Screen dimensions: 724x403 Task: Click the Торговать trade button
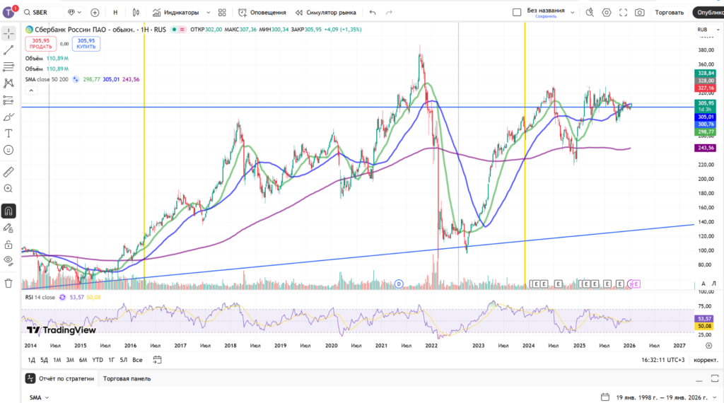(669, 13)
